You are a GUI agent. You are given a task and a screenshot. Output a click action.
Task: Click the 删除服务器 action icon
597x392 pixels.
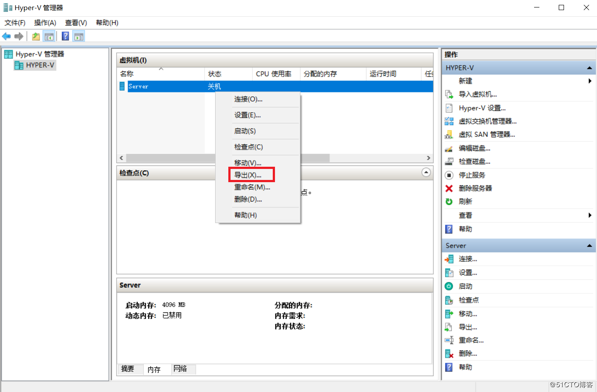pyautogui.click(x=449, y=188)
